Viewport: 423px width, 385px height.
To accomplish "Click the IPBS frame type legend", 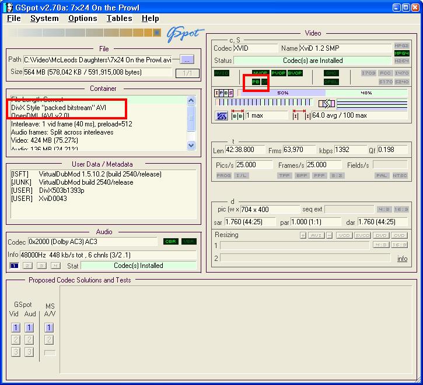I will (223, 93).
